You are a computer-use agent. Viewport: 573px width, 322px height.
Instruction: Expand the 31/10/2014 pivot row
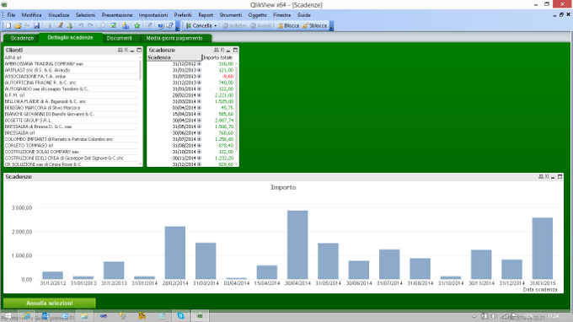point(199,152)
